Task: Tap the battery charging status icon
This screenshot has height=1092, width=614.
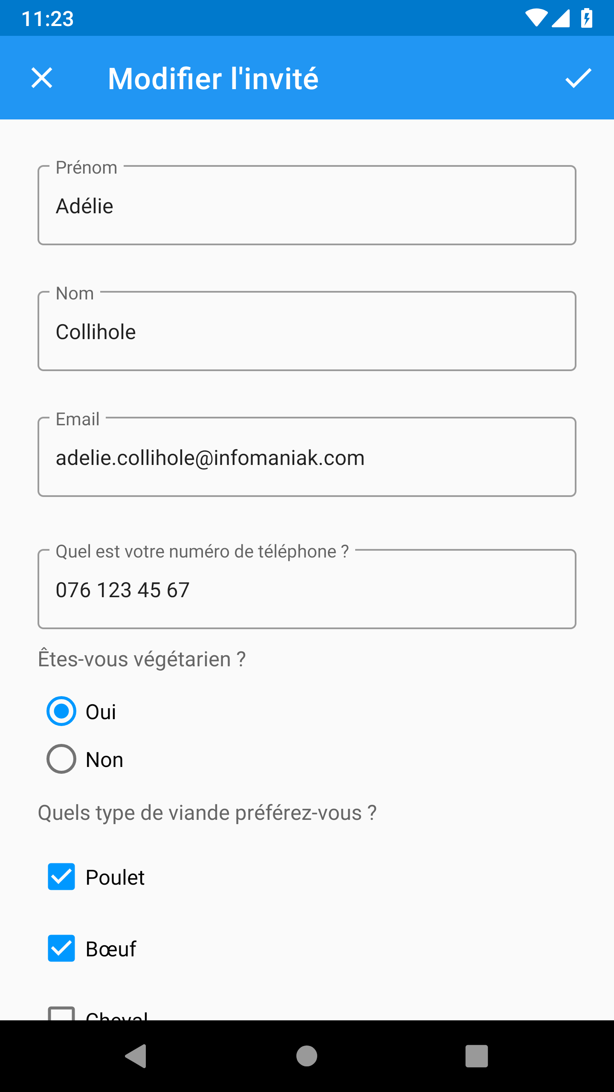Action: tap(587, 18)
